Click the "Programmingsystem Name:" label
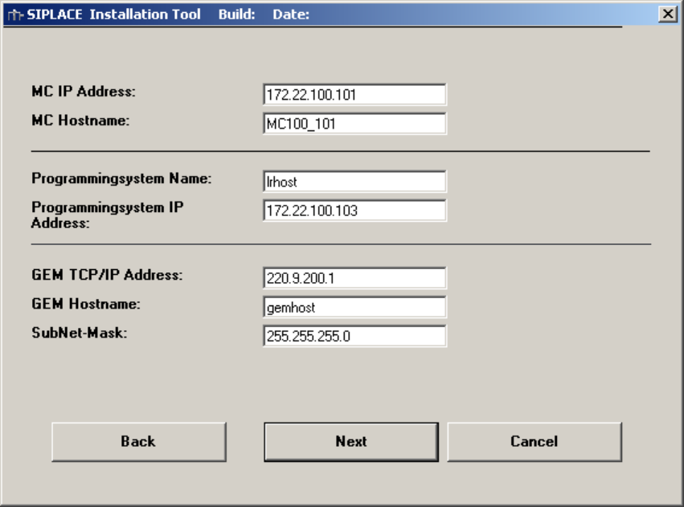684x507 pixels. 121,178
